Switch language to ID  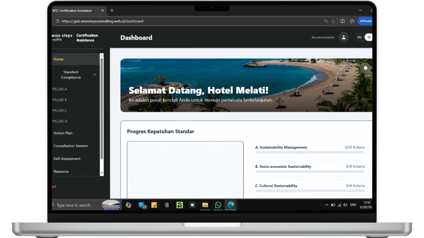pos(369,37)
